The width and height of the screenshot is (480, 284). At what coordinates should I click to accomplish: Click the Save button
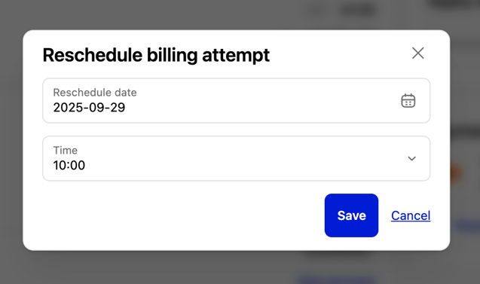click(x=351, y=215)
